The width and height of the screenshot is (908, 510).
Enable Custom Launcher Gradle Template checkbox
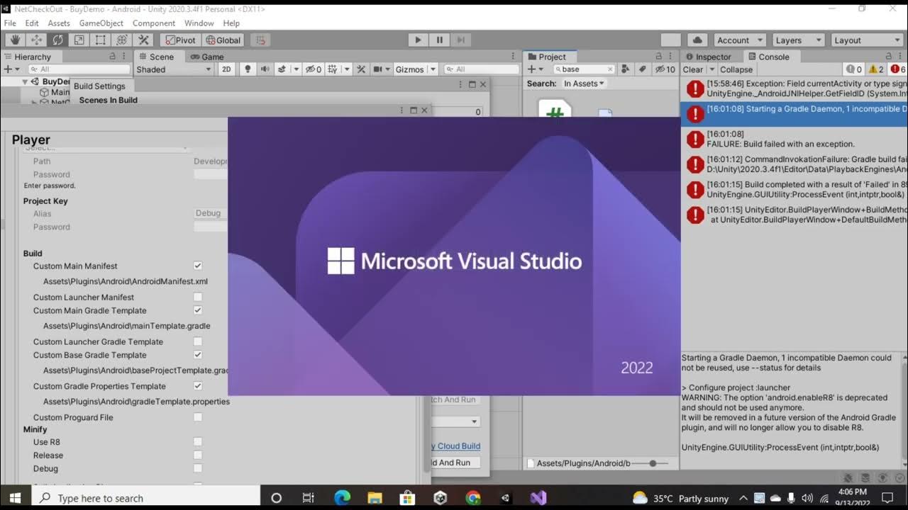click(x=198, y=341)
